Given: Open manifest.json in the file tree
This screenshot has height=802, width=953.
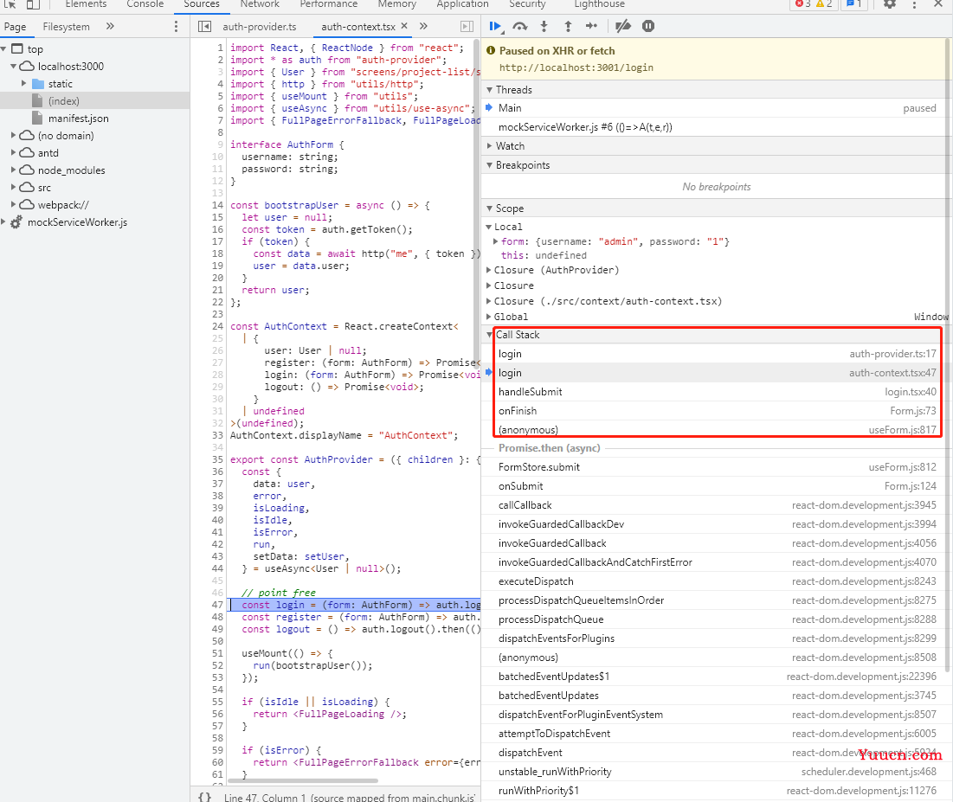Looking at the screenshot, I should [79, 119].
